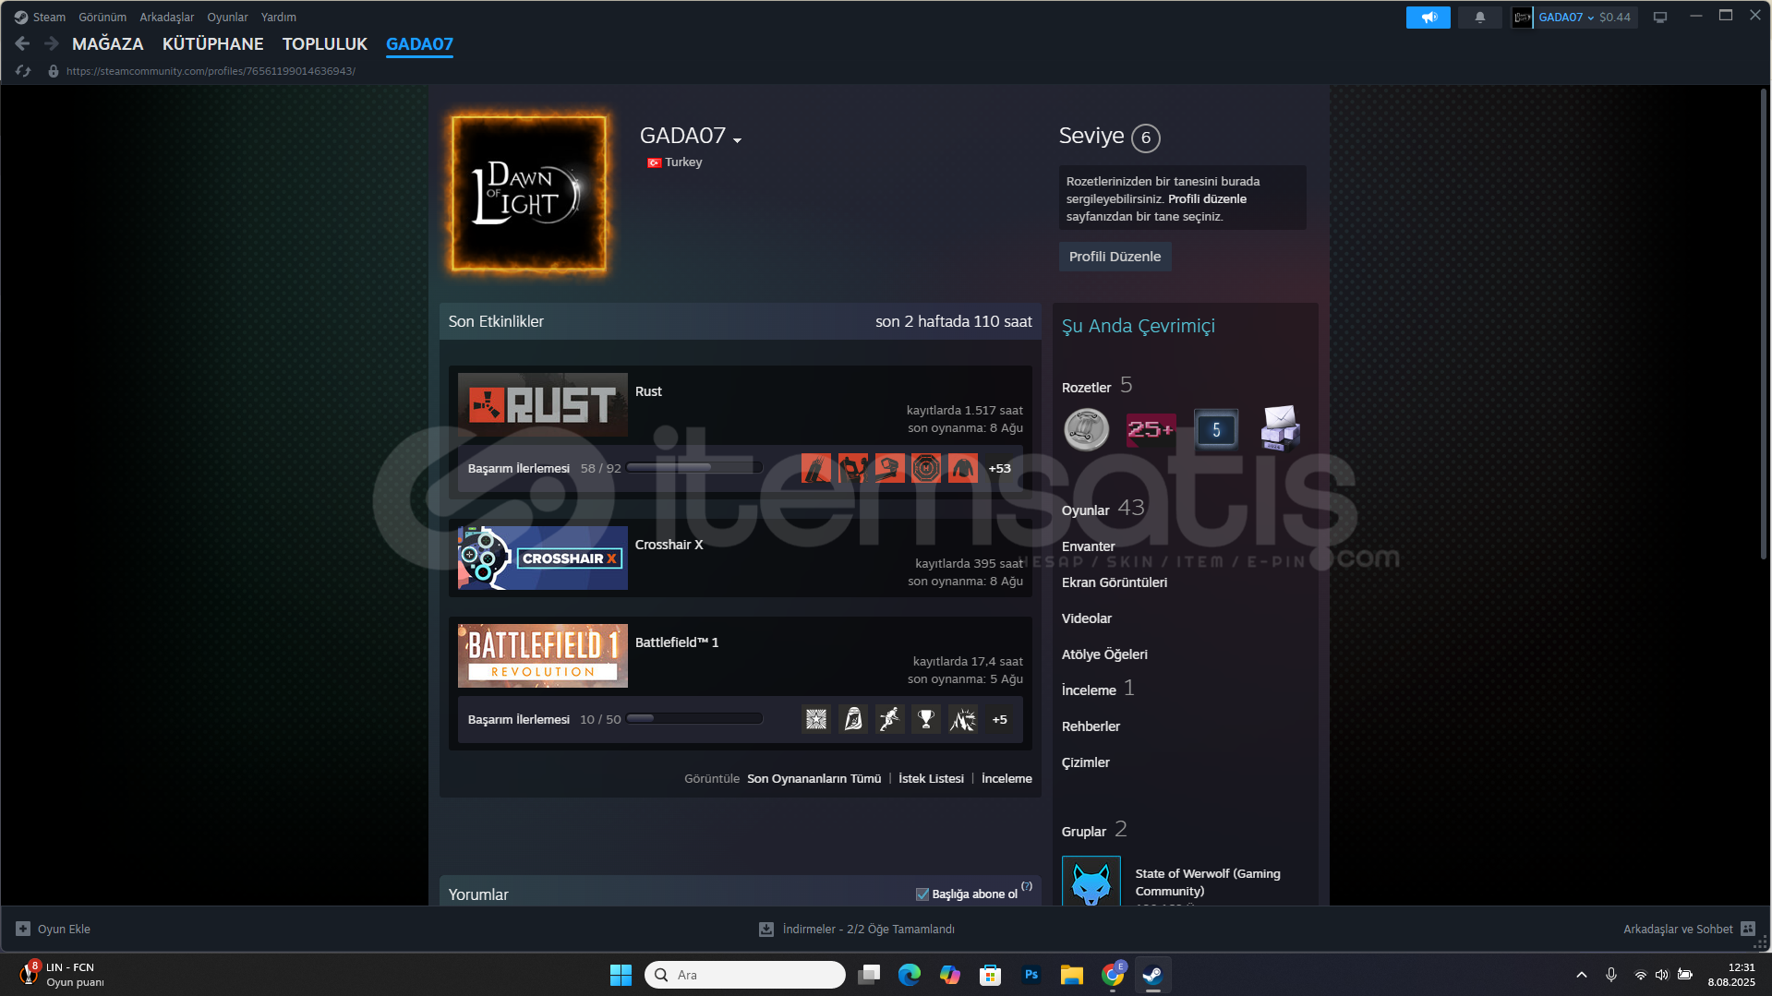Viewport: 1772px width, 996px height.
Task: Open Battlefield 1 trophy achievement icon
Action: [x=926, y=719]
